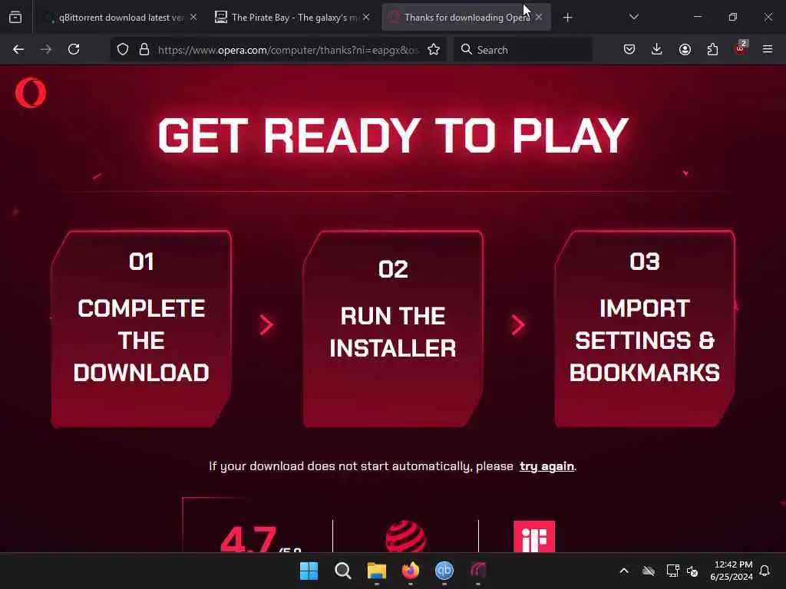786x589 pixels.
Task: Switch to The Pirate Bay tab
Action: pos(292,18)
